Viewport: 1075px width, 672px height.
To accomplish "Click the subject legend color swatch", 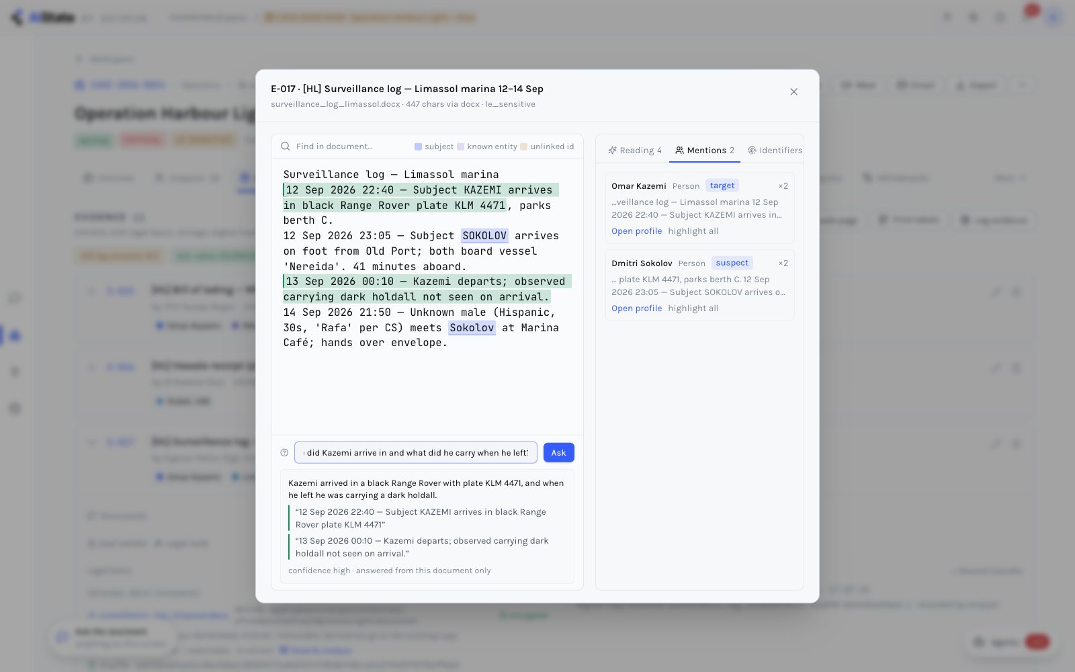I will [x=418, y=146].
